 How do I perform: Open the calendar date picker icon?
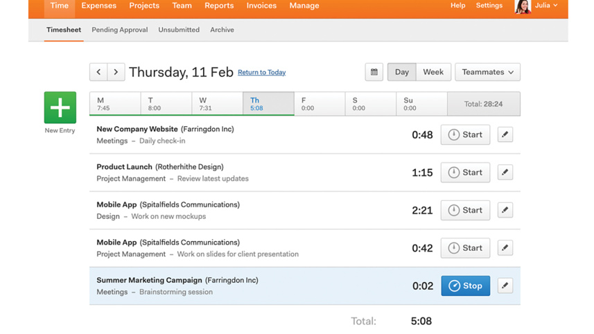point(374,72)
